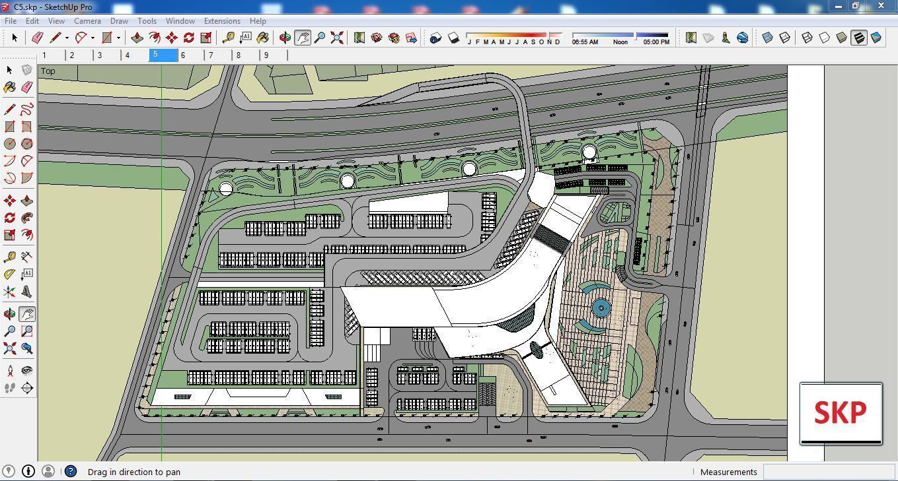Activate the Walk footprints tool
The image size is (898, 481).
[x=9, y=388]
